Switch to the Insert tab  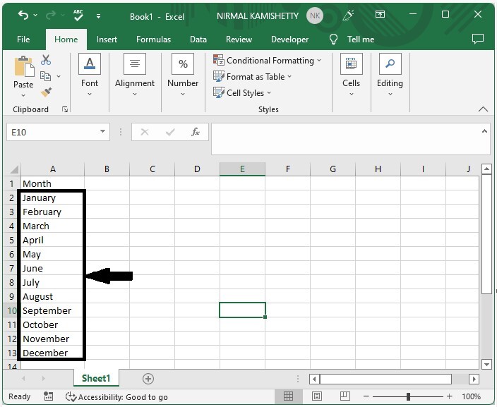107,40
